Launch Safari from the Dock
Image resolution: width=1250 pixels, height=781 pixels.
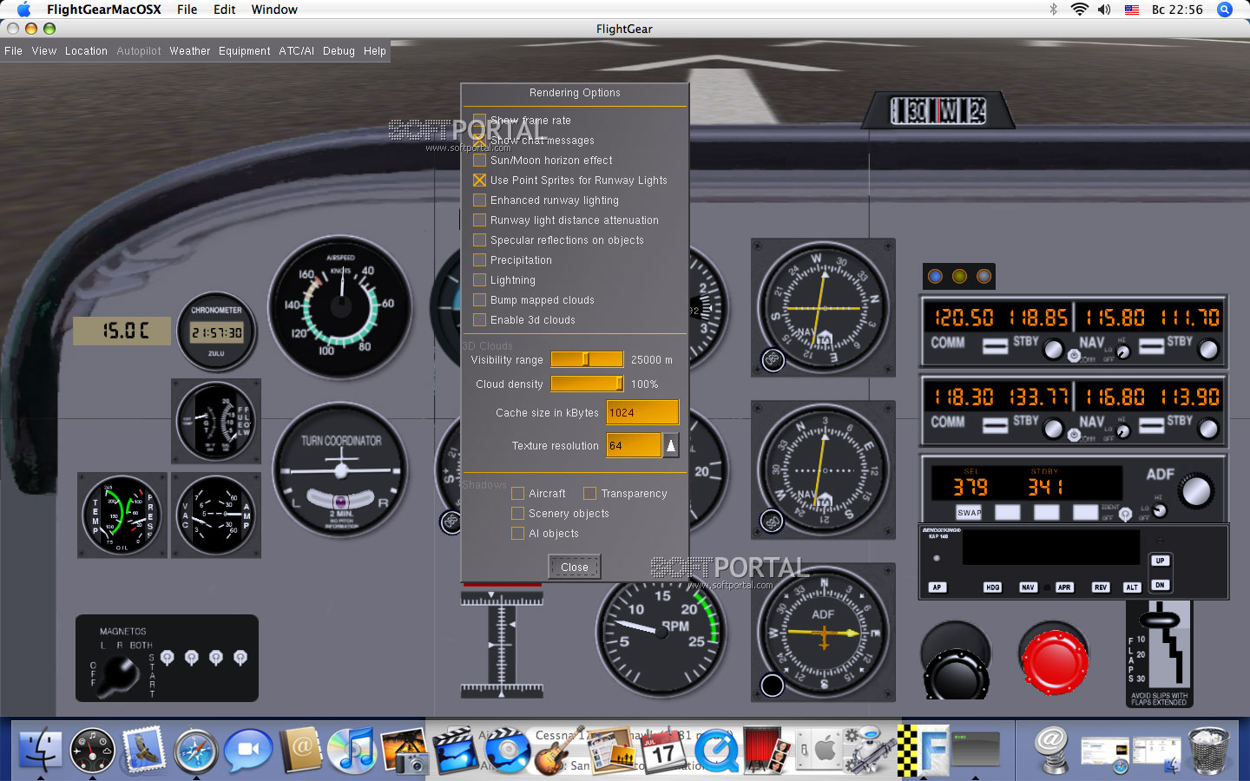pos(195,750)
